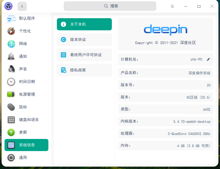The image size is (220, 169).
Task: Open the 默认程序 settings icon
Action: click(11, 18)
